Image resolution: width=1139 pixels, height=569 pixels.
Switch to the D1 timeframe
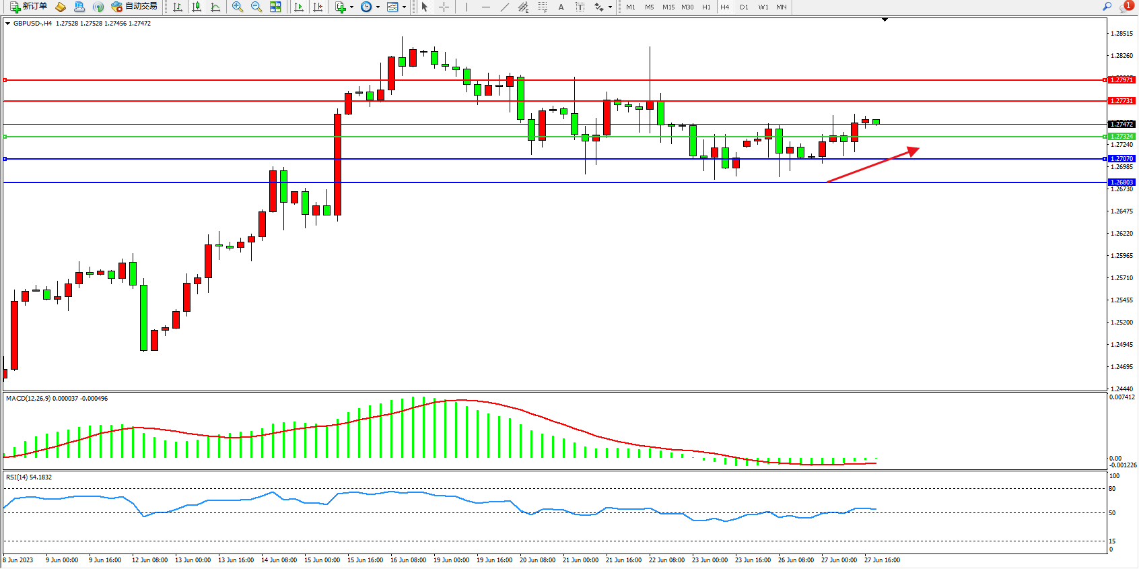coord(744,7)
